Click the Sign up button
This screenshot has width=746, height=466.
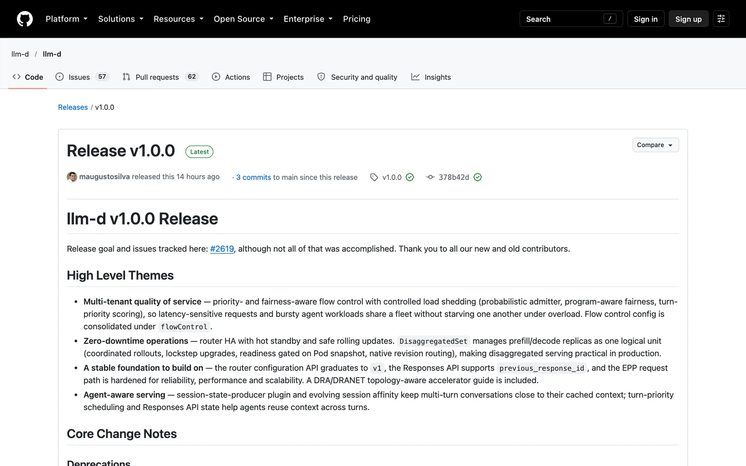click(x=689, y=19)
